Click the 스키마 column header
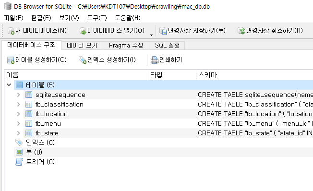The height and width of the screenshot is (191, 313). (254, 75)
